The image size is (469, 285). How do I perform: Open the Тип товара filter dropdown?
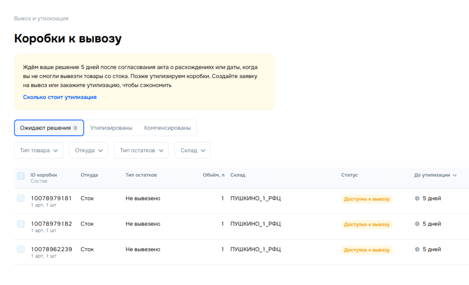coord(38,150)
